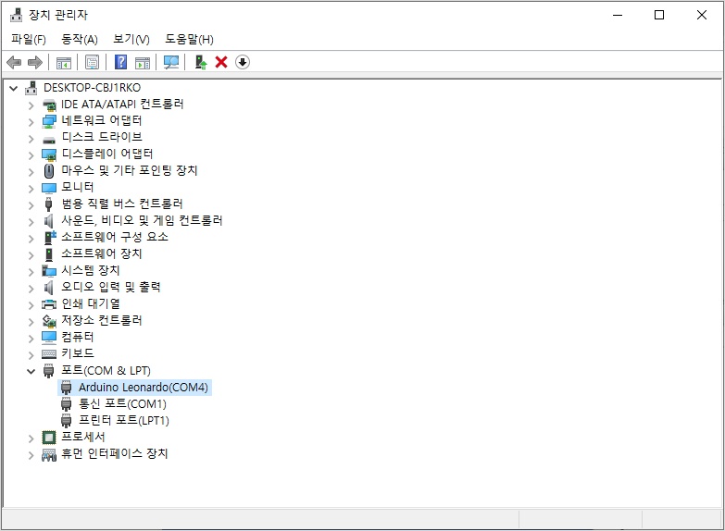Click the Disable device down-arrow icon
Viewport: 725px width, 531px height.
click(x=243, y=62)
